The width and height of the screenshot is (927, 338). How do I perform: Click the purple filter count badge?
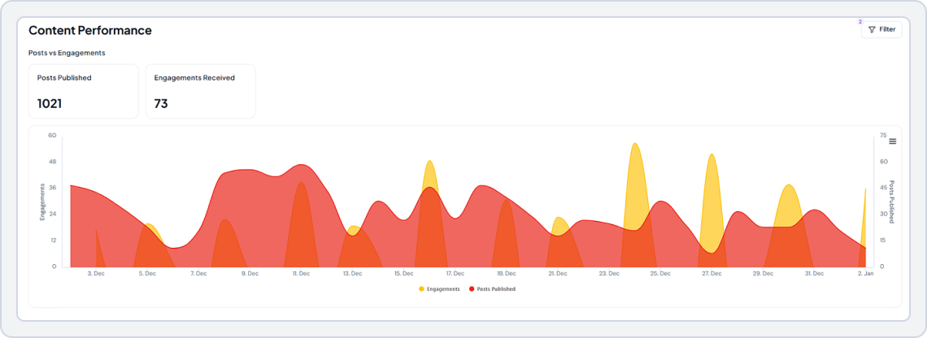click(860, 21)
